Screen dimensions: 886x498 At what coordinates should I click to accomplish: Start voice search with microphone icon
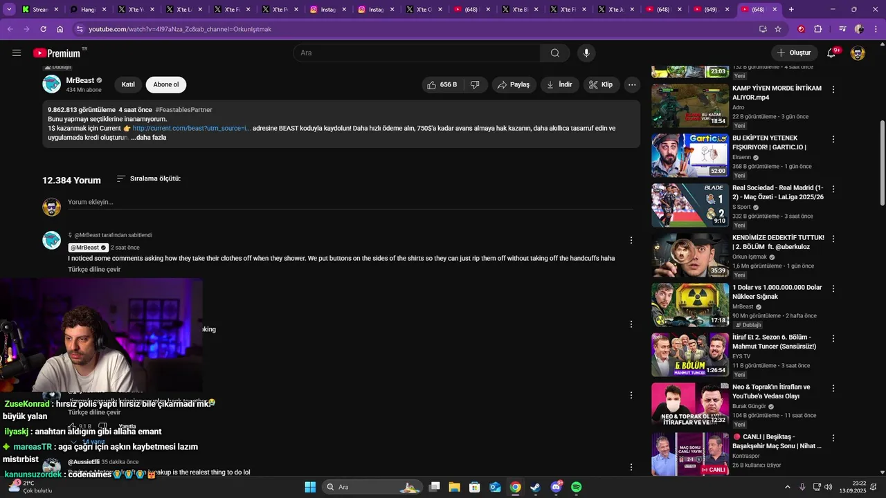586,53
